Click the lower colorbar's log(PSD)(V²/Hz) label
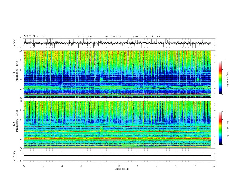Image resolution: width=241 pixels, height=186 pixels. pos(228,129)
